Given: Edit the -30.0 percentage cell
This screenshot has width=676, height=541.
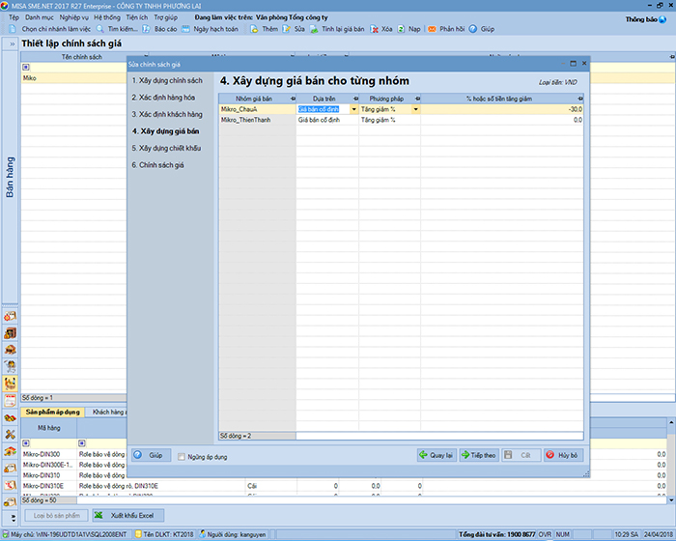Looking at the screenshot, I should click(502, 109).
